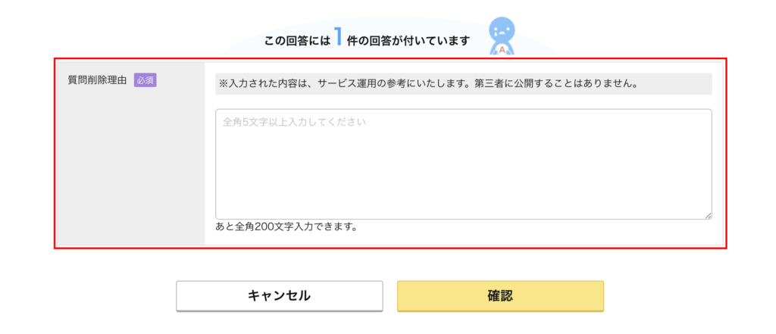Viewport: 776px width, 334px height.
Task: Click the この回答には heading text
Action: coord(297,41)
